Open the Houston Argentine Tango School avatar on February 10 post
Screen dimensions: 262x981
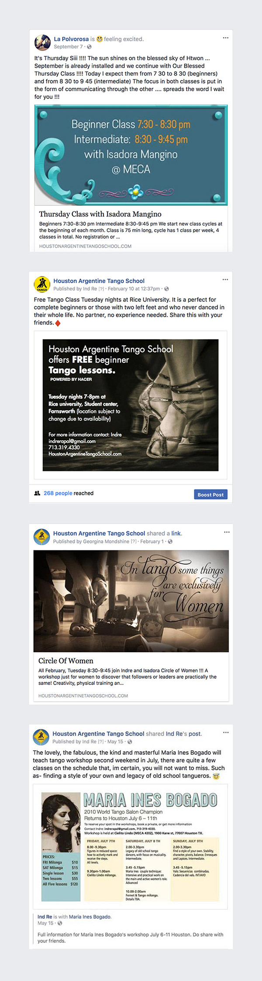pyautogui.click(x=42, y=284)
